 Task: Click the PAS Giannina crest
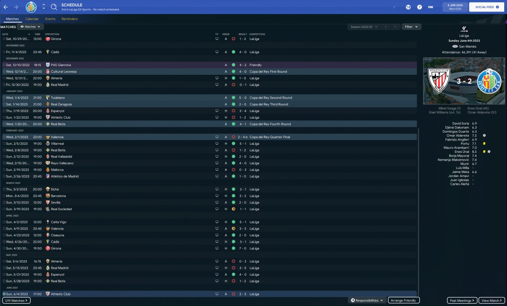pos(48,65)
